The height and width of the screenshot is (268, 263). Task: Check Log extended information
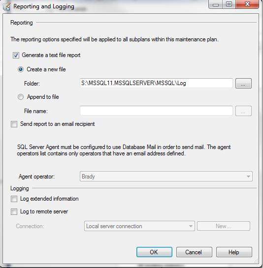(x=14, y=199)
